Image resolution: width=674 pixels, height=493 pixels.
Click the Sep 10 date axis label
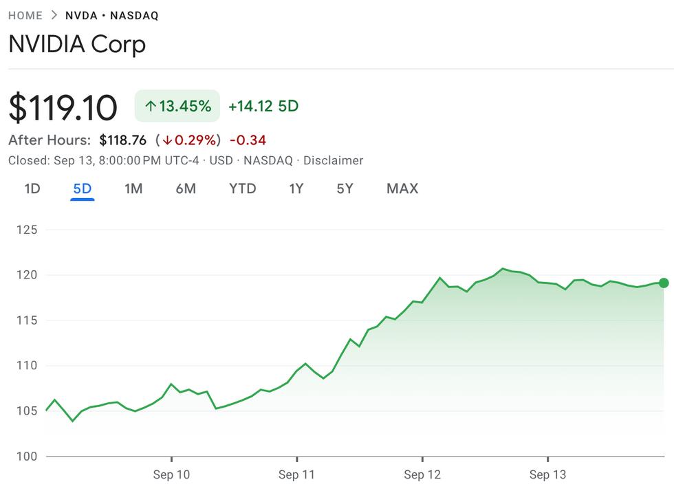(x=172, y=474)
